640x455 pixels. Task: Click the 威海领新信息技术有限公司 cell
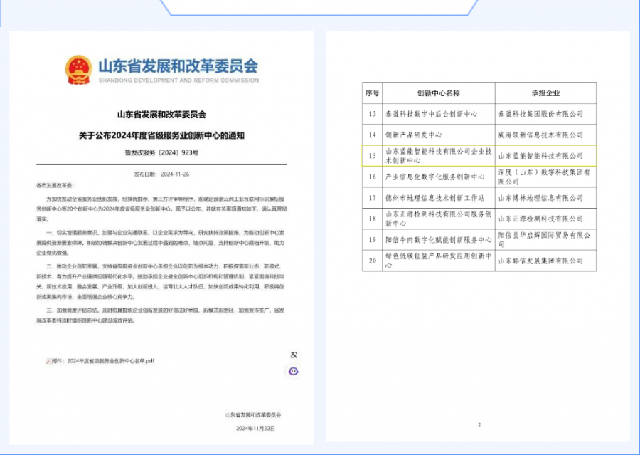[x=540, y=135]
